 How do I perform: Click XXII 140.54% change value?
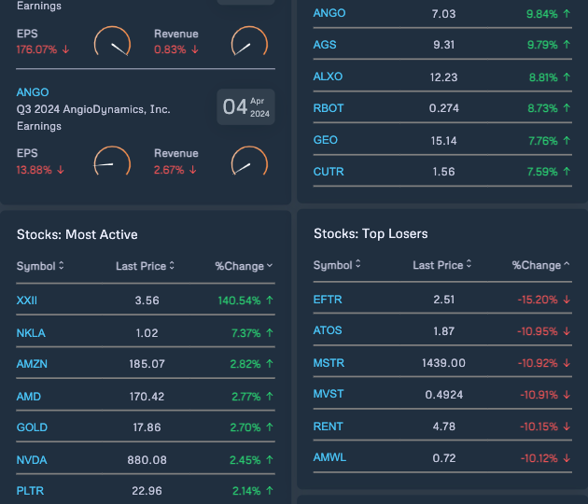[x=245, y=301]
